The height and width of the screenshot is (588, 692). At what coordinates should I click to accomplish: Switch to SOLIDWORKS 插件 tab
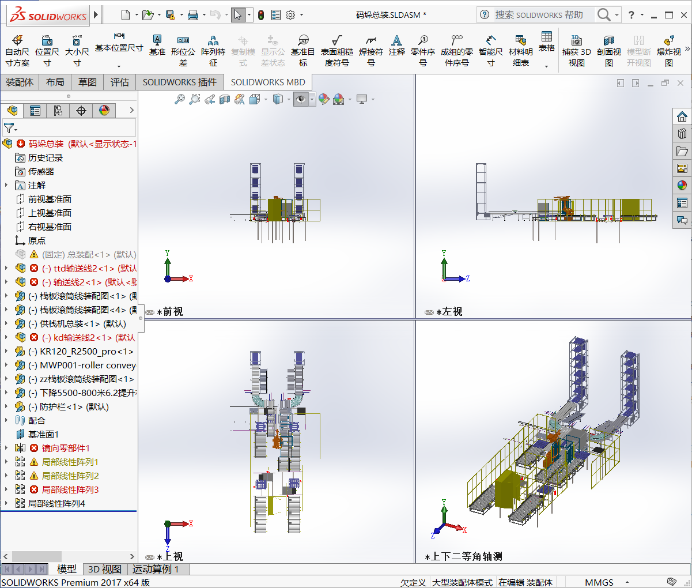[180, 82]
